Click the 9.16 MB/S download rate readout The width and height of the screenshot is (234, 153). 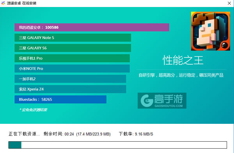pos(144,134)
